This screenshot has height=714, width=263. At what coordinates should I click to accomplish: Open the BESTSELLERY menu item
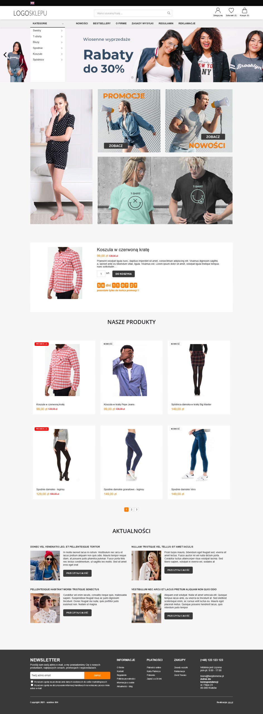102,23
